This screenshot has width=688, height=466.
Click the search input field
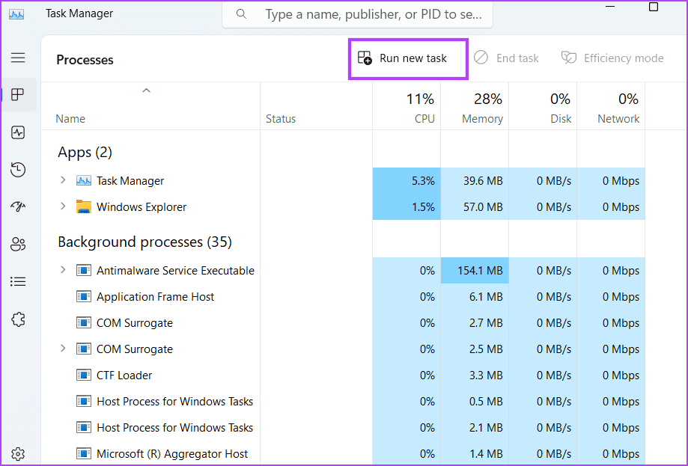point(357,14)
